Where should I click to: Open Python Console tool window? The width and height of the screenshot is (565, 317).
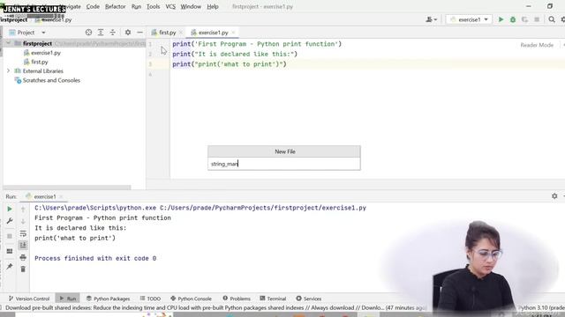191,299
